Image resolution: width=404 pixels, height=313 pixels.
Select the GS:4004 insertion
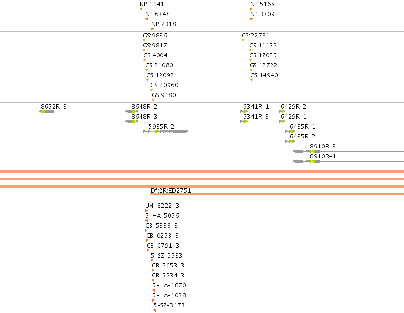tap(155, 55)
